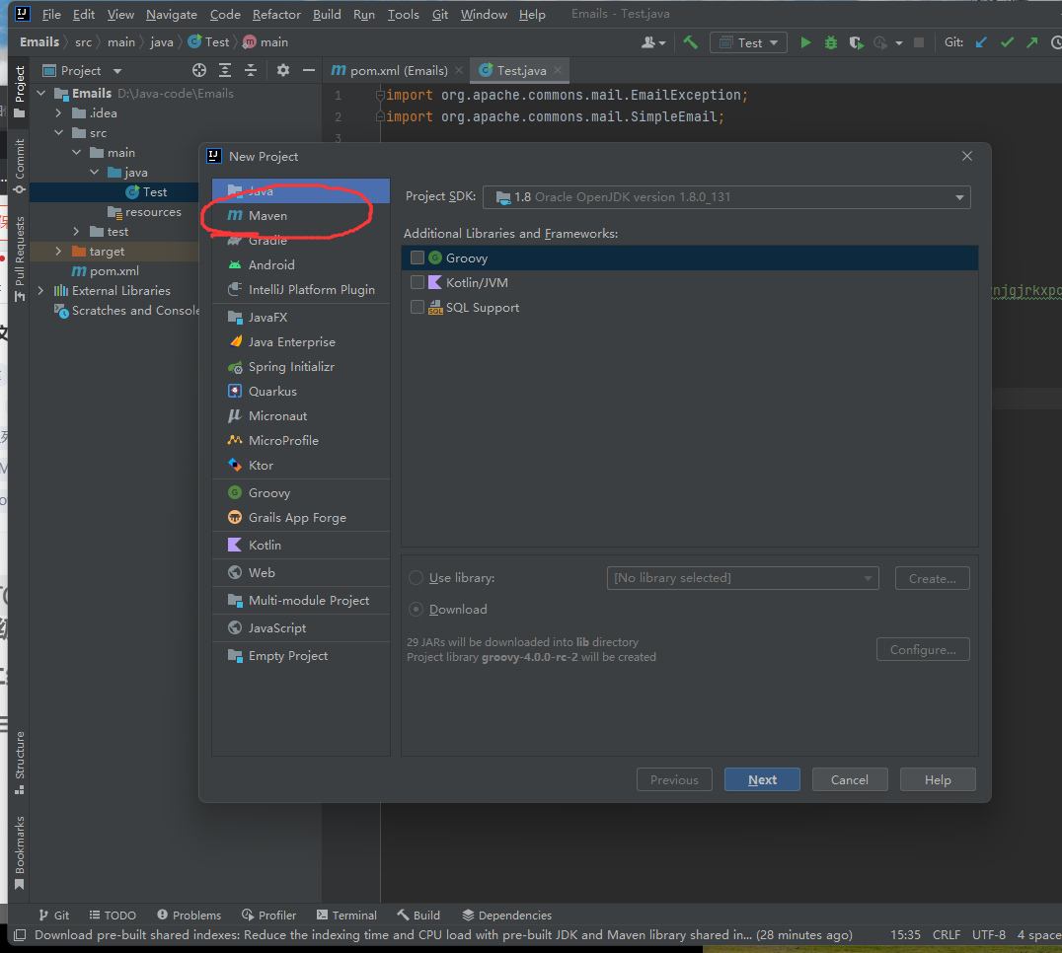Click the UTF-8 encoding status bar entry
The image size is (1062, 953).
click(x=988, y=934)
